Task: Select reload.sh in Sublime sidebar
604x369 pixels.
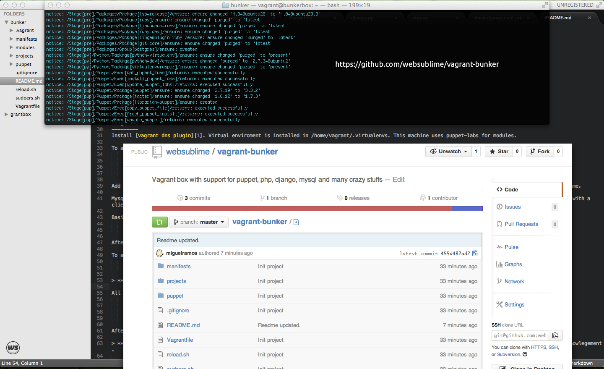Action: [x=26, y=89]
